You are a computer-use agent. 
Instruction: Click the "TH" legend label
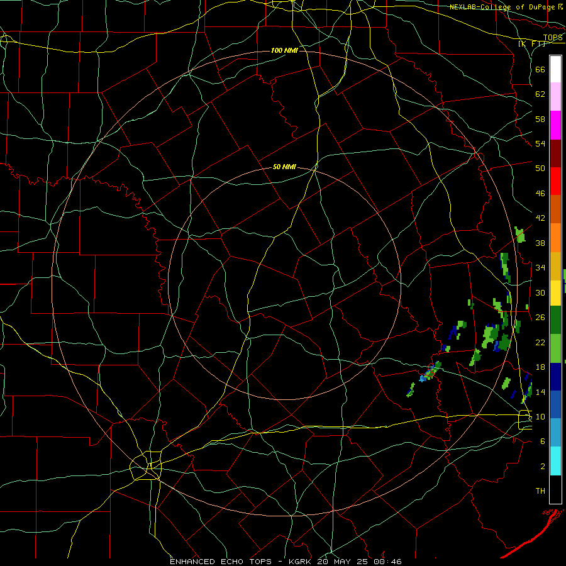540,491
